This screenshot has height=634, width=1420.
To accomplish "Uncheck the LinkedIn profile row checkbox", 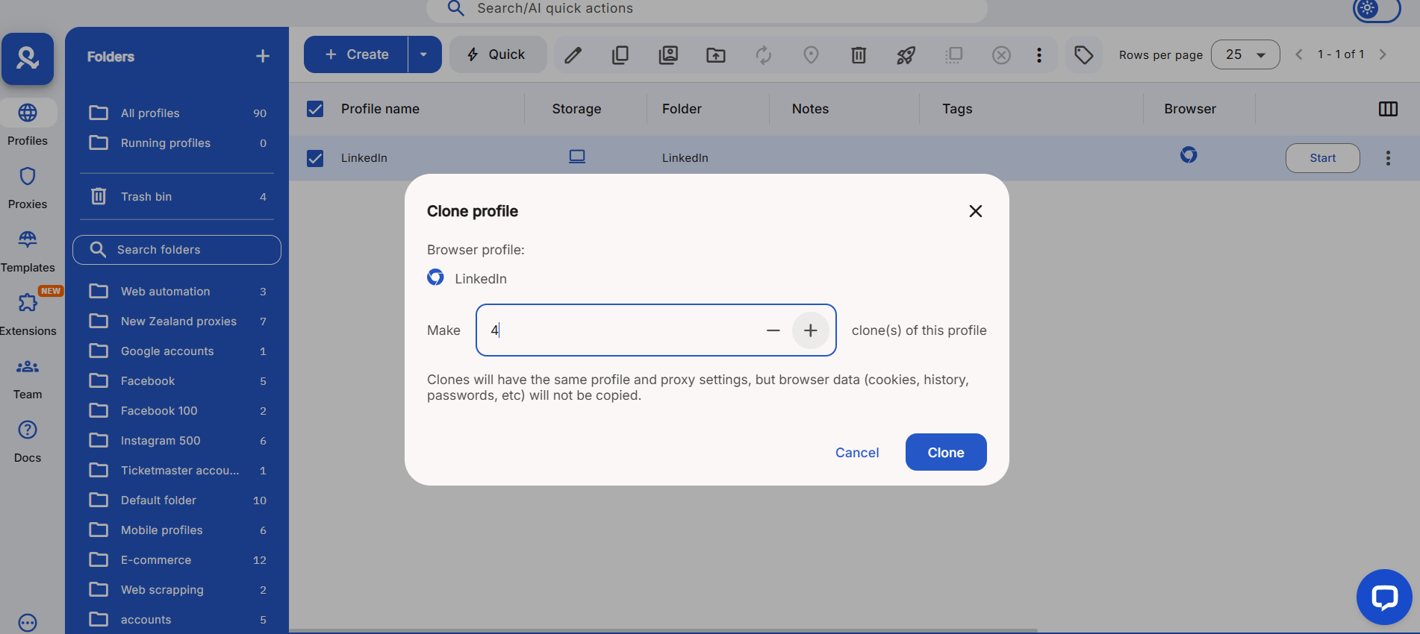I will [x=315, y=158].
